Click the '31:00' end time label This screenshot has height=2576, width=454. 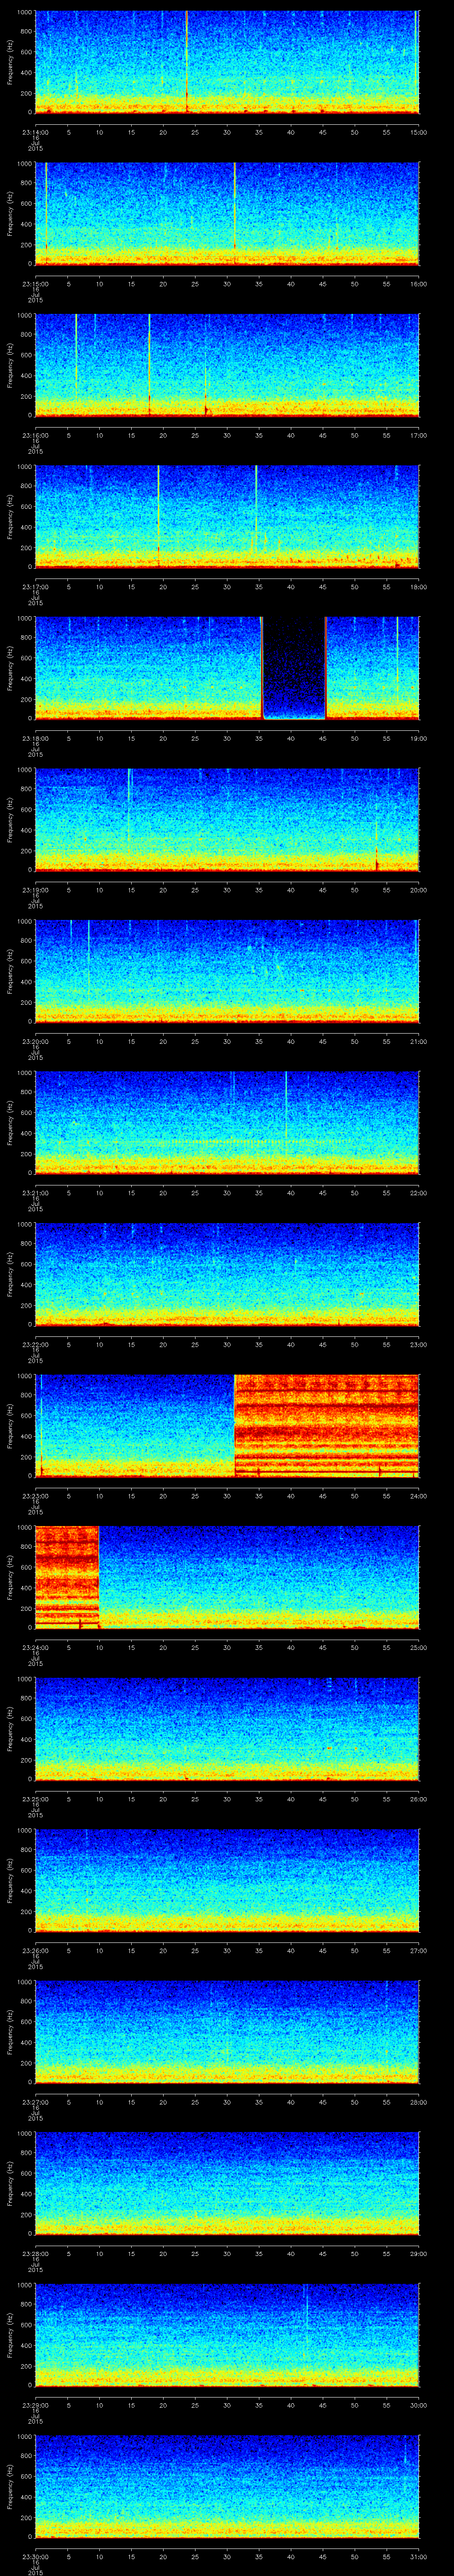pyautogui.click(x=419, y=2556)
